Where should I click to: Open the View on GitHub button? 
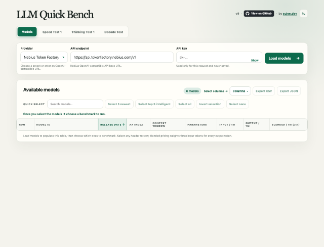point(259,14)
